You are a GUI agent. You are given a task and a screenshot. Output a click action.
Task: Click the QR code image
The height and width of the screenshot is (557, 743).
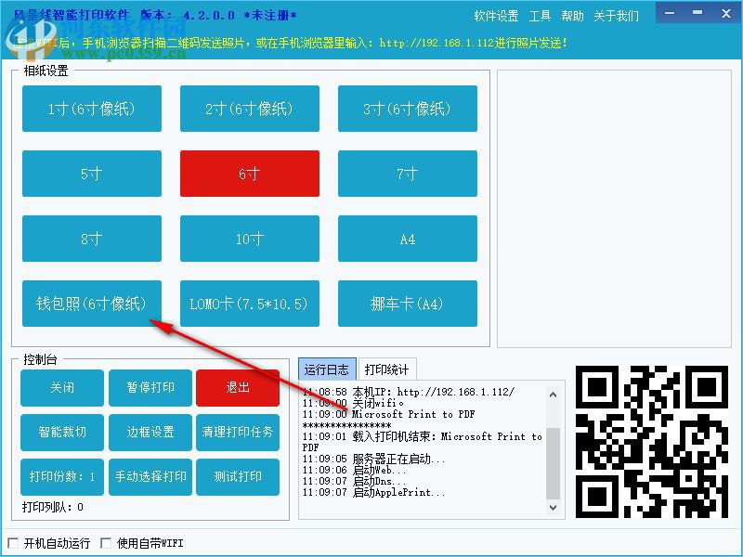click(652, 442)
